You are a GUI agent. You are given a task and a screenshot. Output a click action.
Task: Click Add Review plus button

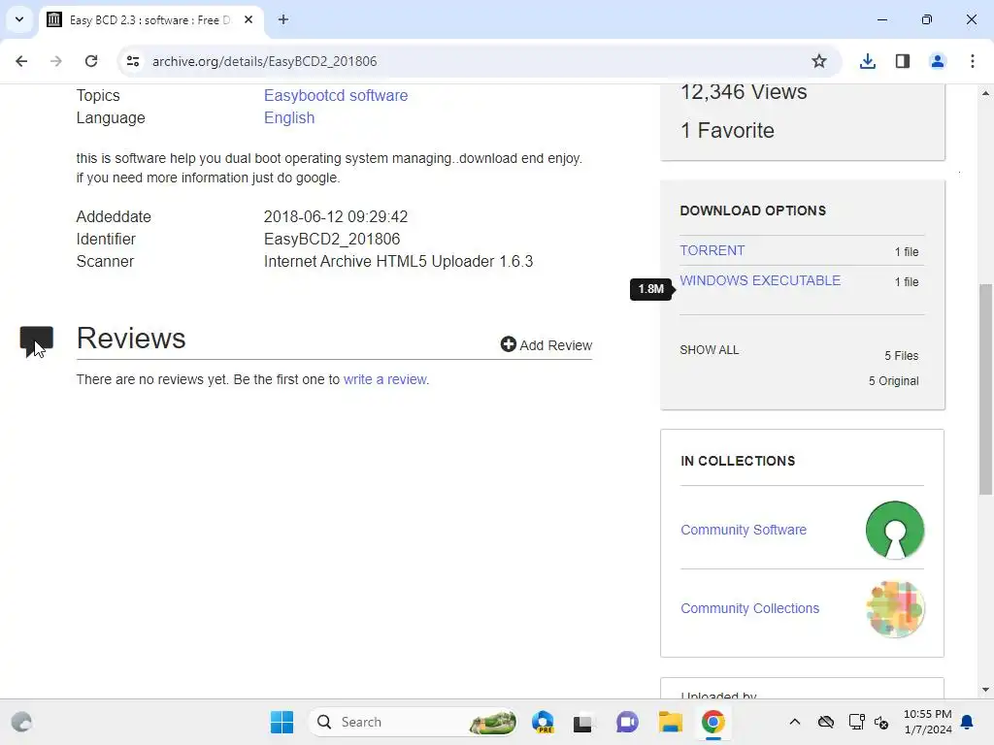[546, 344]
